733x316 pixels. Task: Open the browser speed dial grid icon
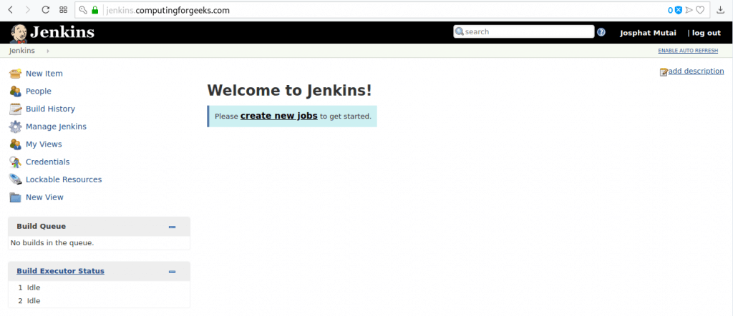[63, 10]
